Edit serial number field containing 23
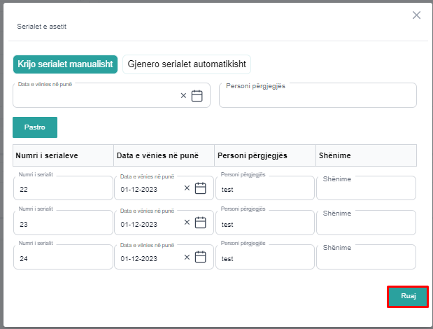The image size is (433, 329). (x=63, y=224)
